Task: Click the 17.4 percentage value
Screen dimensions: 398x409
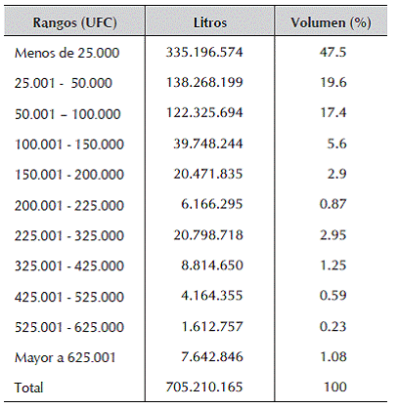Action: point(332,112)
